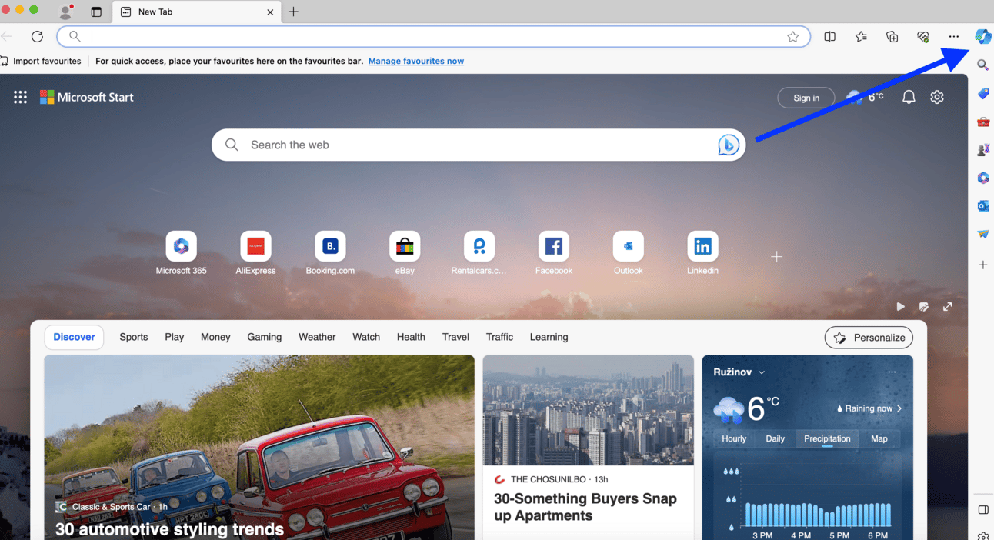Open the Tools toolbox sidebar icon
Screen dimensions: 994x540
pyautogui.click(x=982, y=122)
